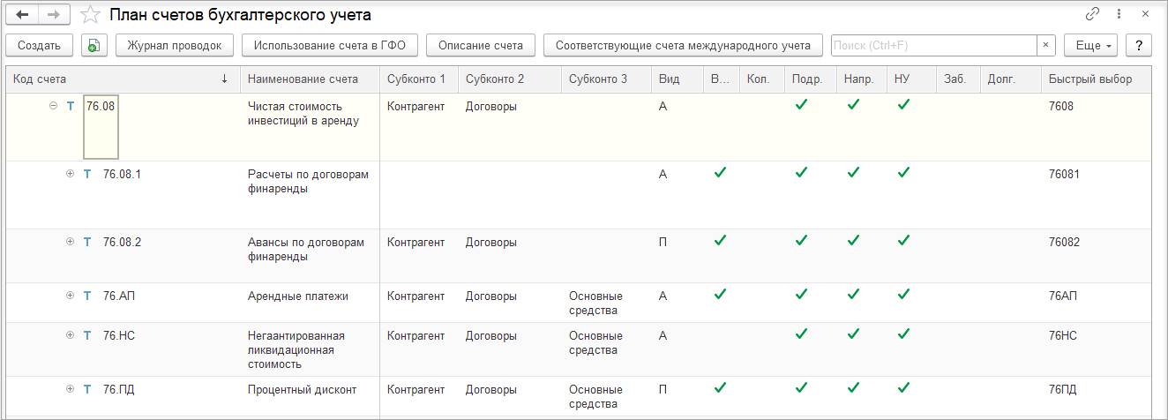Click the Описание счета button
The width and height of the screenshot is (1168, 420).
click(481, 45)
